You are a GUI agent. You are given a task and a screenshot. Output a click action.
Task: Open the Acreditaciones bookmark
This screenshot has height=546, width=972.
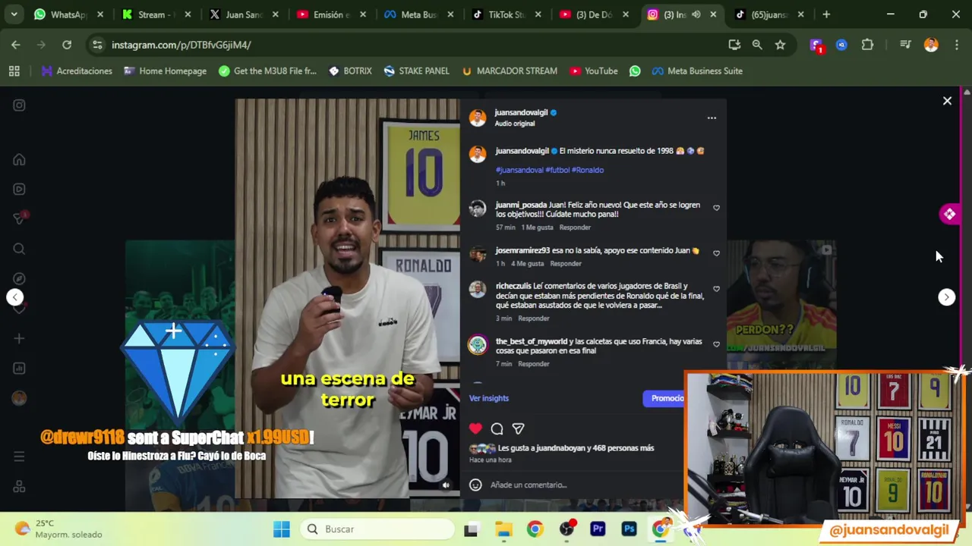pos(77,71)
